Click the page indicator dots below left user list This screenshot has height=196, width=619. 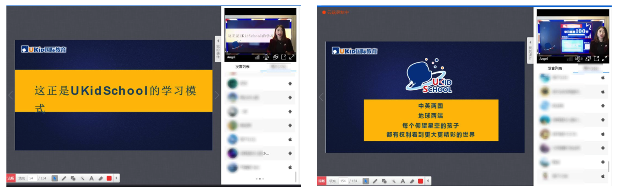point(260,179)
